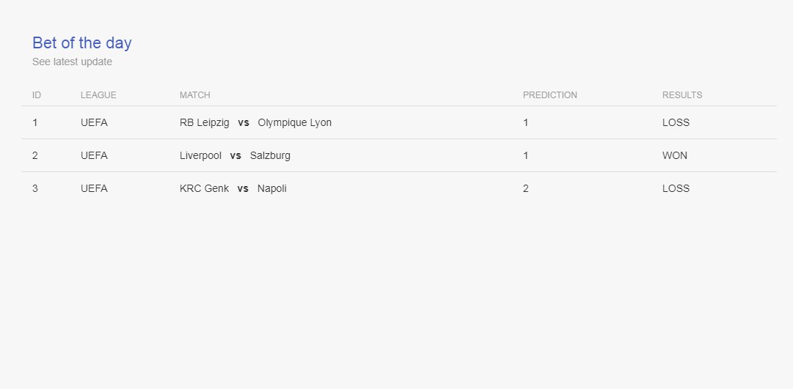The height and width of the screenshot is (389, 793).
Task: Click the PREDICTION column header
Action: click(x=549, y=95)
